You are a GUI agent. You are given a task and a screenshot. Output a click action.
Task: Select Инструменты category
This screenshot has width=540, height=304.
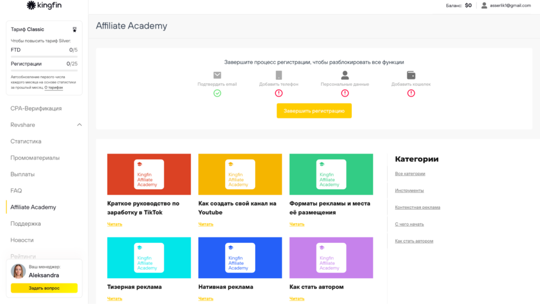pyautogui.click(x=409, y=190)
